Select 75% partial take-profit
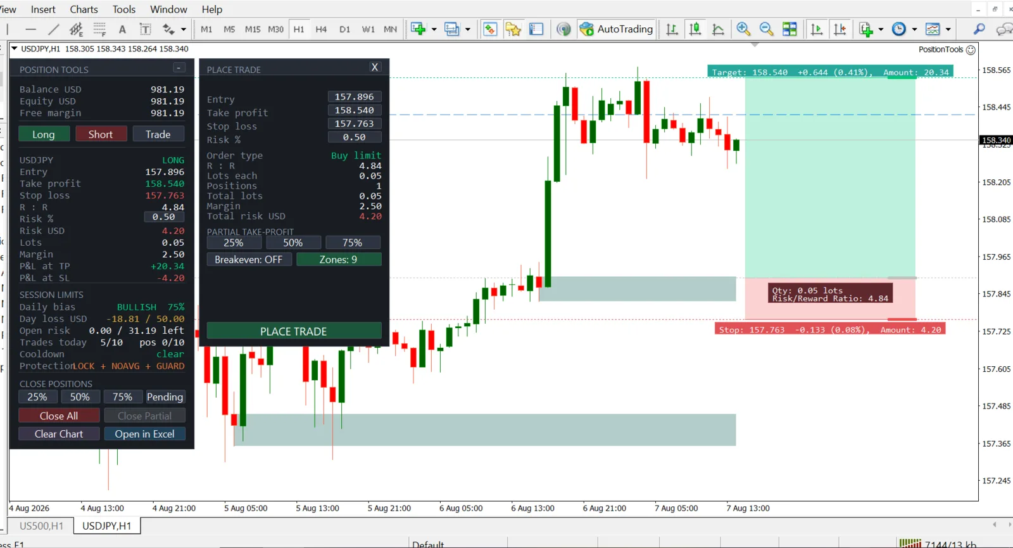Viewport: 1013px width, 548px height. click(x=353, y=243)
